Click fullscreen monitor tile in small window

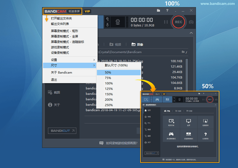pos(188,122)
